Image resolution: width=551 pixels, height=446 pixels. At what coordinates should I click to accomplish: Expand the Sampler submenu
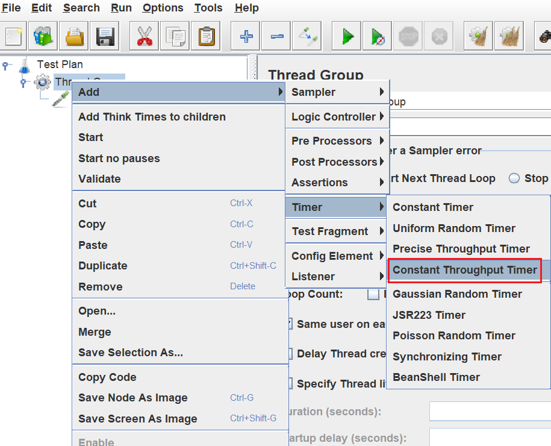[337, 92]
